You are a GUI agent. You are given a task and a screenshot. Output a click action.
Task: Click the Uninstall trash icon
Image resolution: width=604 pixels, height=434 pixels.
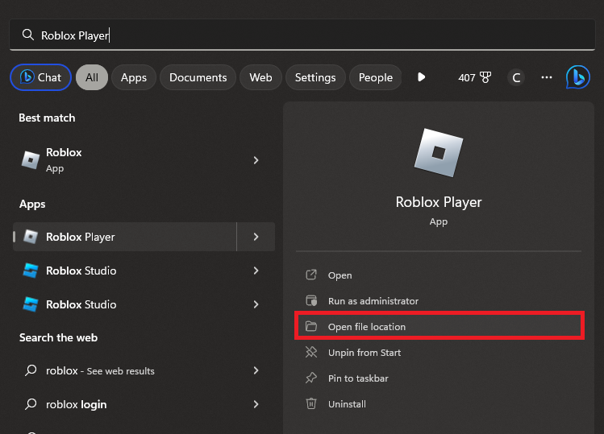(x=311, y=404)
